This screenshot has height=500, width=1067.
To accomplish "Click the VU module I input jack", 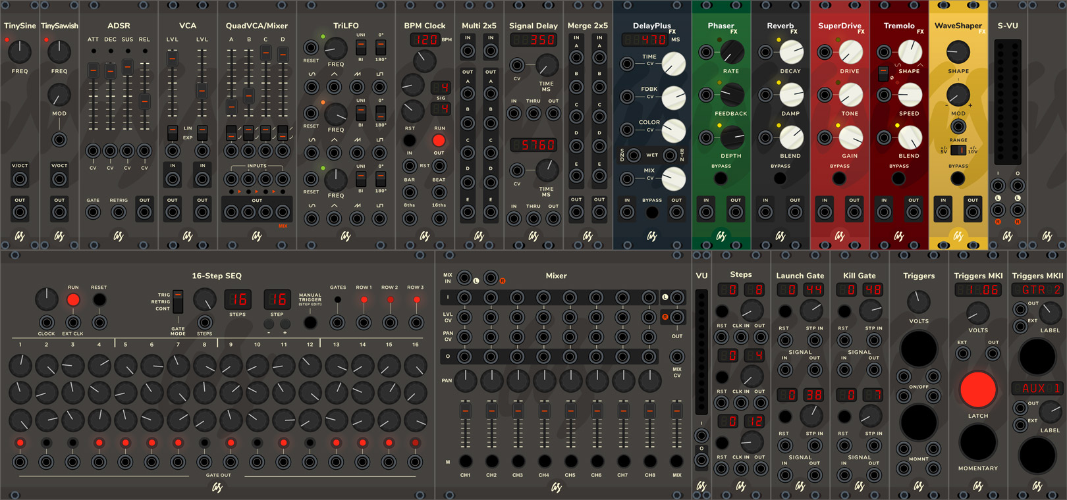I will [701, 435].
